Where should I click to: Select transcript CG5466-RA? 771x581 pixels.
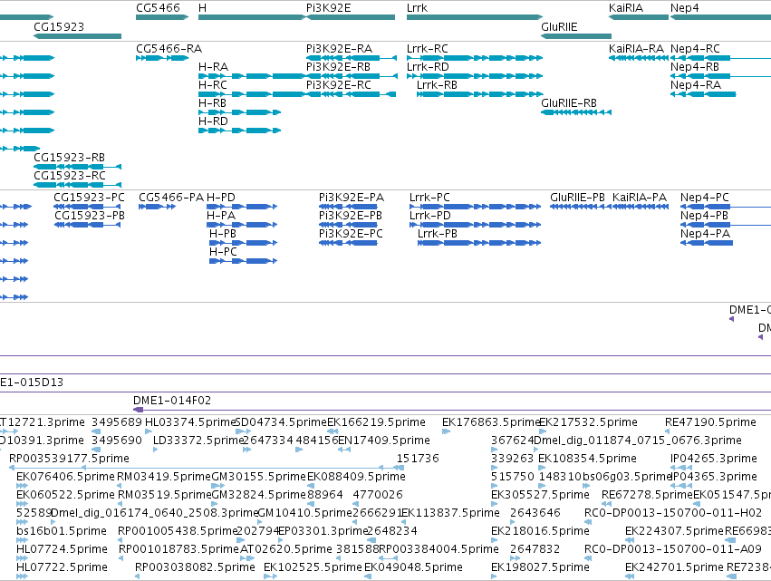[x=162, y=58]
